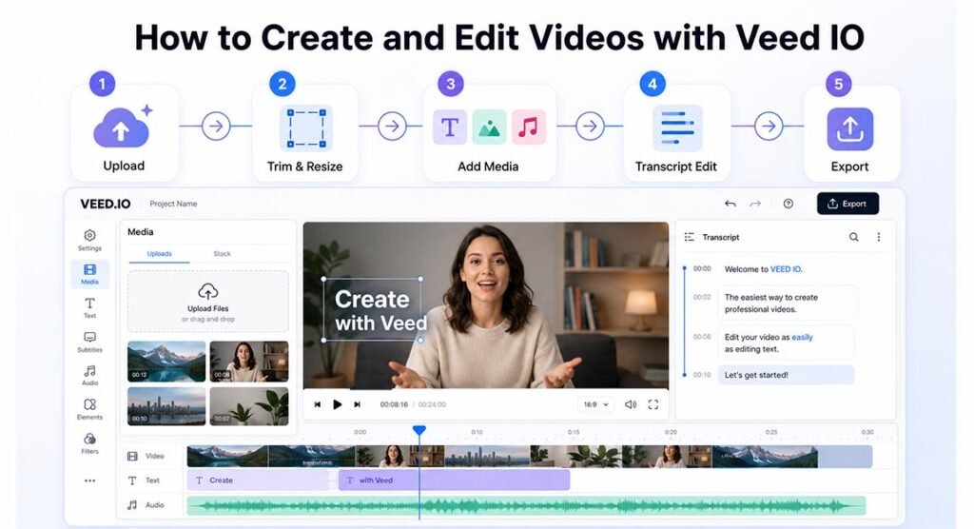Click the 00:10 transcript timestamp

pyautogui.click(x=702, y=375)
